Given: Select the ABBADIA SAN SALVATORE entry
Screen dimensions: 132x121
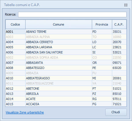Looking at the screenshot, I should tap(66, 52).
